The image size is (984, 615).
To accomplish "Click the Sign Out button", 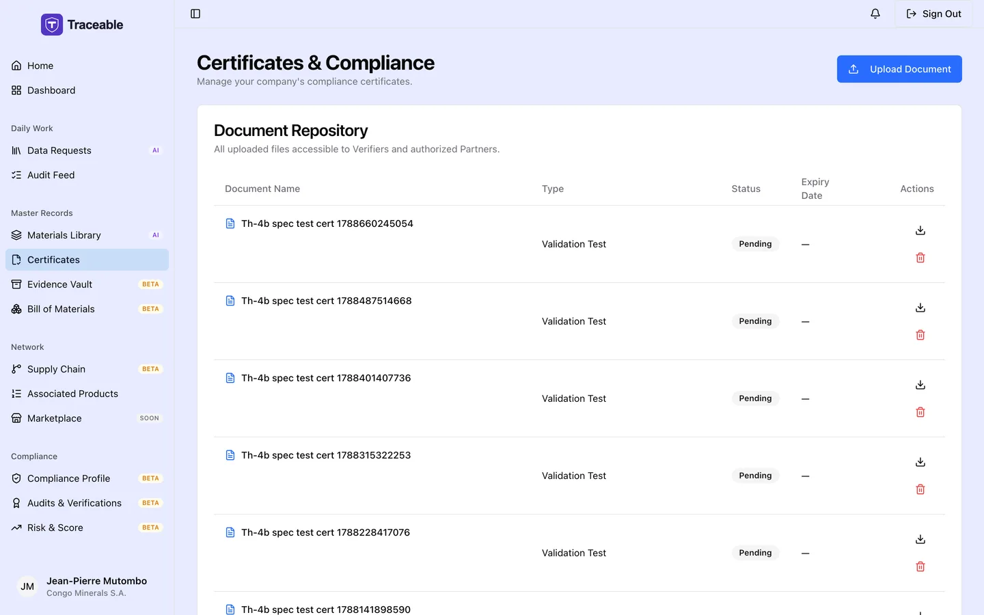I will (x=933, y=14).
